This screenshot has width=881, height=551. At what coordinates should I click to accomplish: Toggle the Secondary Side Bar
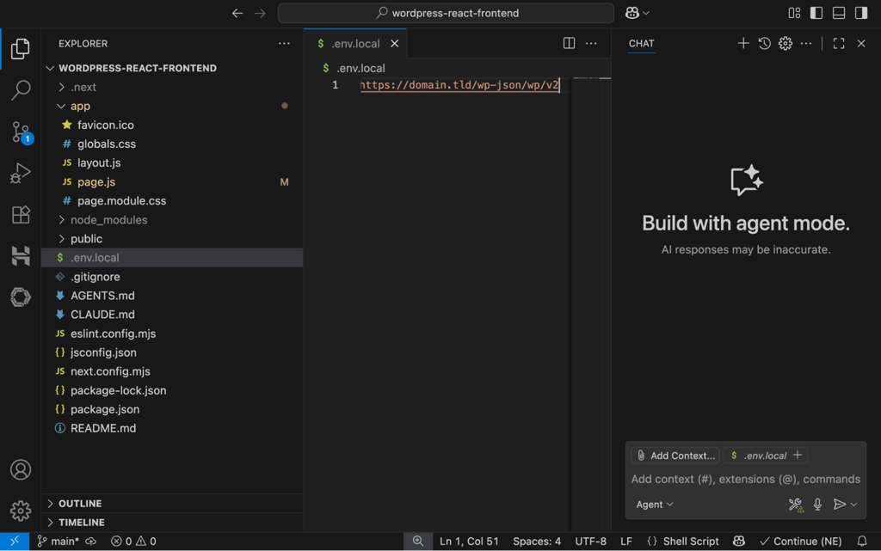(x=860, y=13)
